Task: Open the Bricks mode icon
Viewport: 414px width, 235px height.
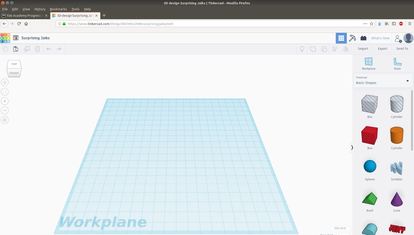Action: [x=363, y=38]
